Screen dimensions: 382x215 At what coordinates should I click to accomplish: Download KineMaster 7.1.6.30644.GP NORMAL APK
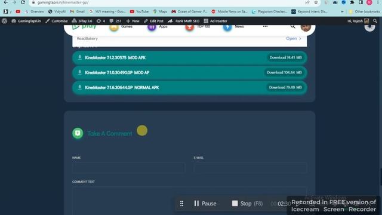[190, 88]
